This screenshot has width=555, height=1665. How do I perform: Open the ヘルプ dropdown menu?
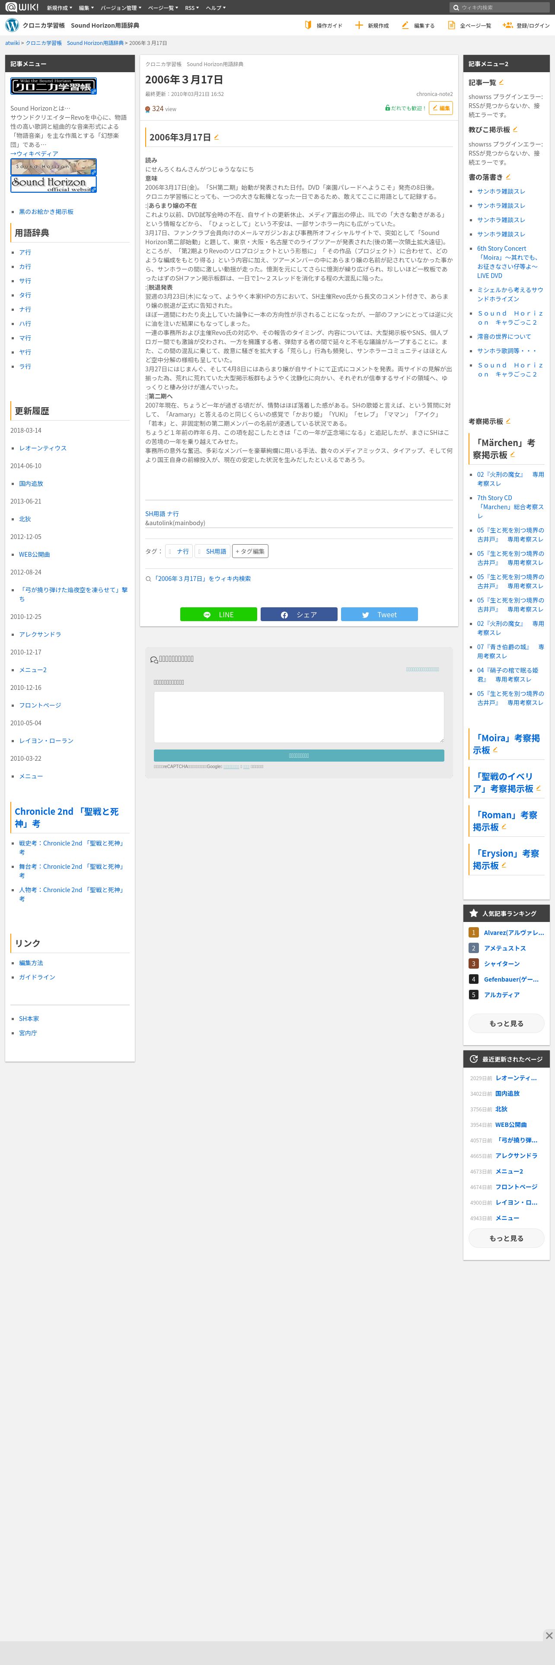(x=216, y=8)
